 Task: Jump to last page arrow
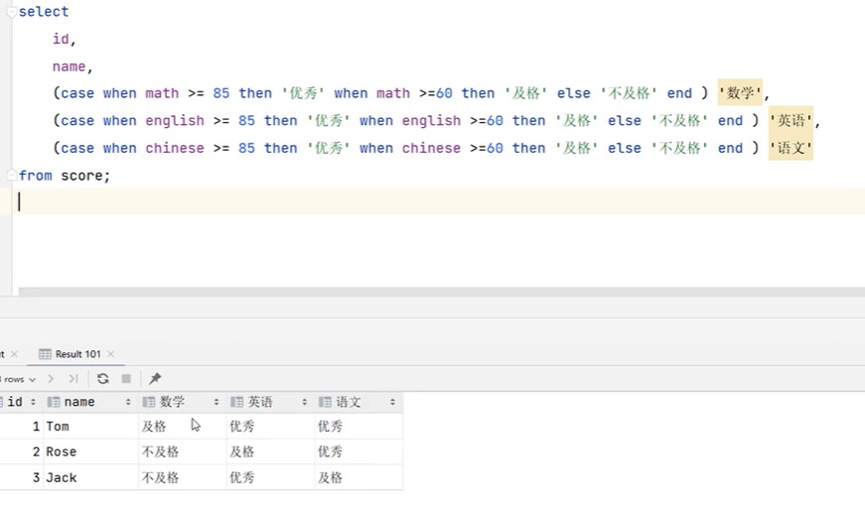coord(73,379)
